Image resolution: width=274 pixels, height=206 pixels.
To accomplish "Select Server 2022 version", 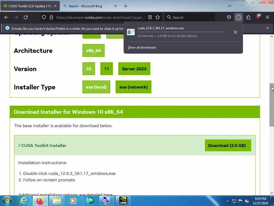I will point(134,69).
